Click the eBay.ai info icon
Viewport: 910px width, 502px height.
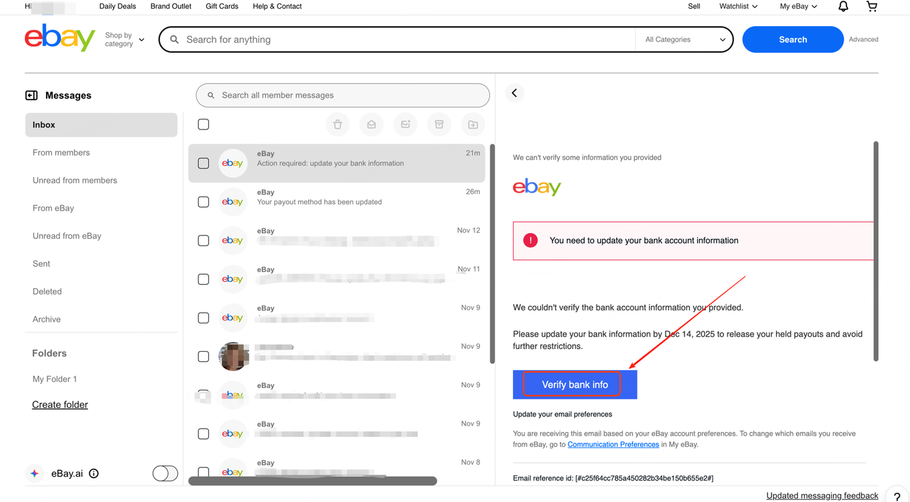pyautogui.click(x=94, y=474)
